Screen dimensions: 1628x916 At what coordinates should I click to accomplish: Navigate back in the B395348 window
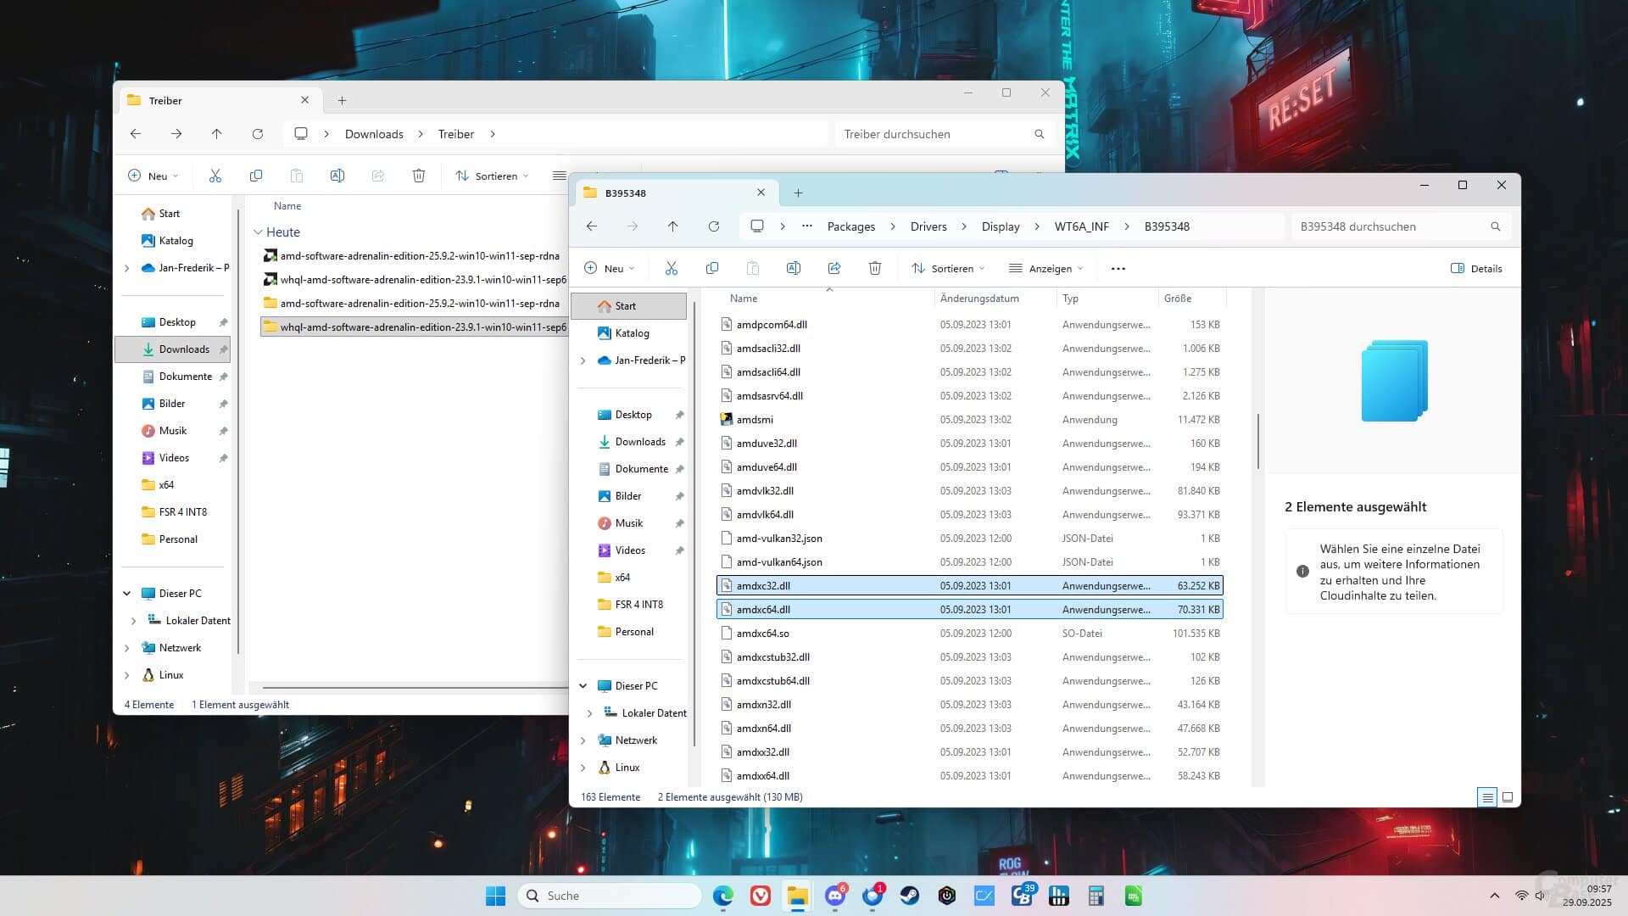[592, 226]
